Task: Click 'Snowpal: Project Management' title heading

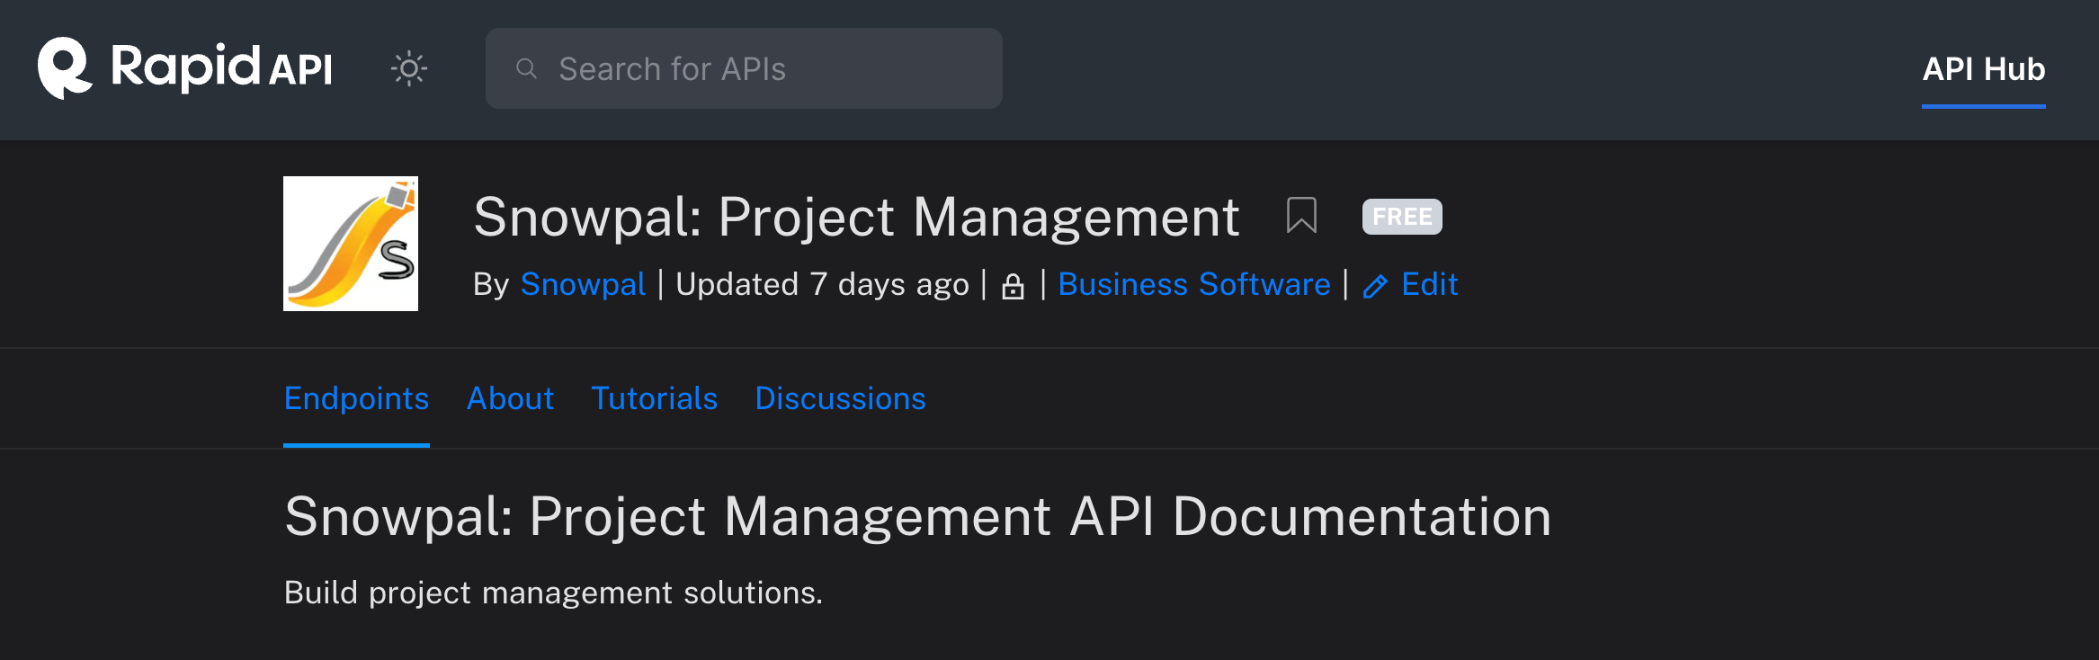Action: pyautogui.click(x=857, y=218)
